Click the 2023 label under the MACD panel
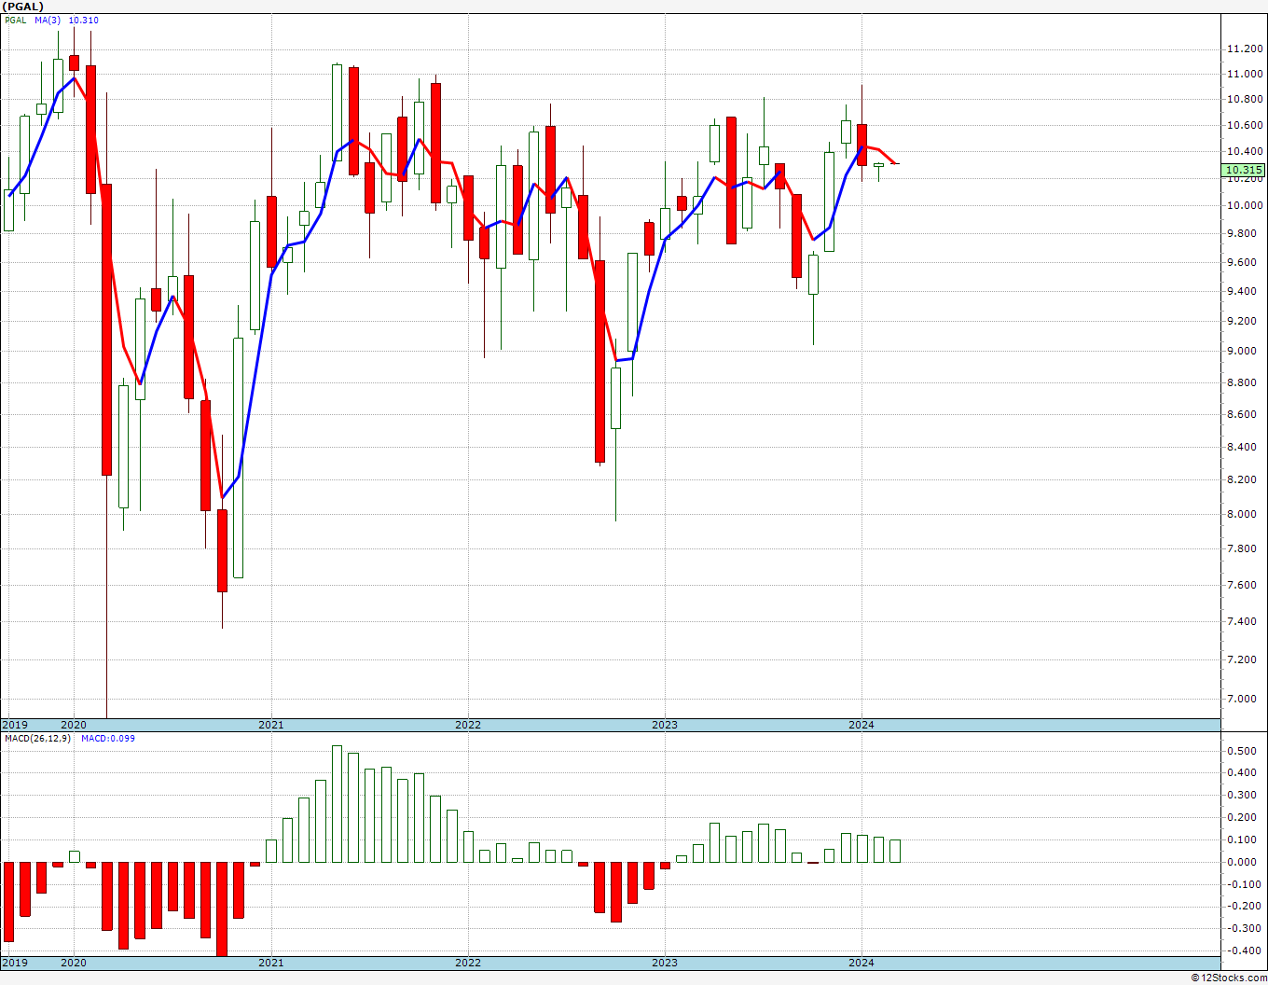The height and width of the screenshot is (985, 1268). coord(665,963)
